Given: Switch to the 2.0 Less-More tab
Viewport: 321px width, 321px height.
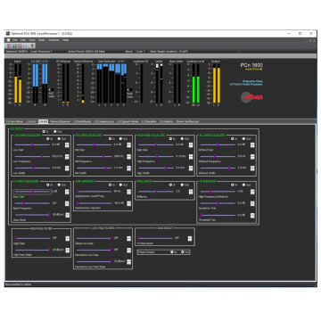Looking at the screenshot, I should pyautogui.click(x=15, y=121).
